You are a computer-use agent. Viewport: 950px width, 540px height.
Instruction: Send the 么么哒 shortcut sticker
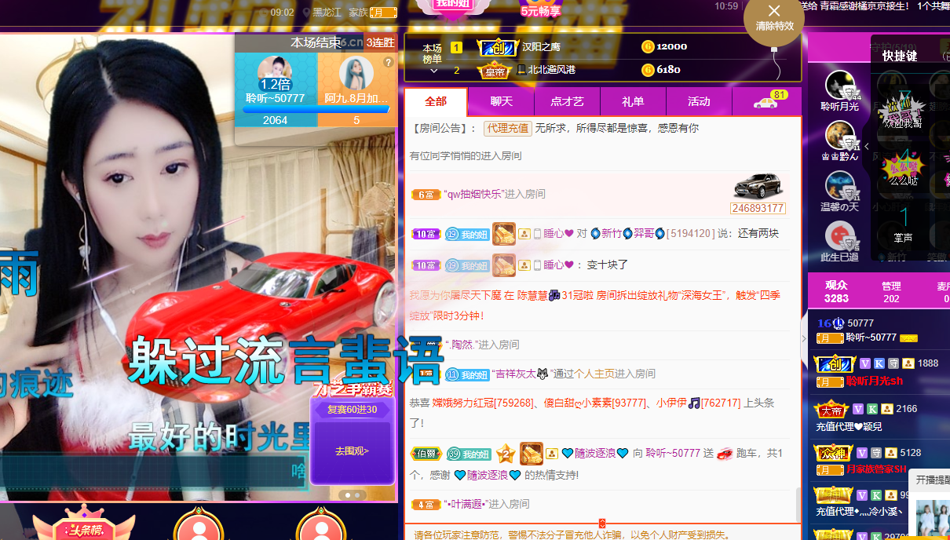(x=903, y=166)
